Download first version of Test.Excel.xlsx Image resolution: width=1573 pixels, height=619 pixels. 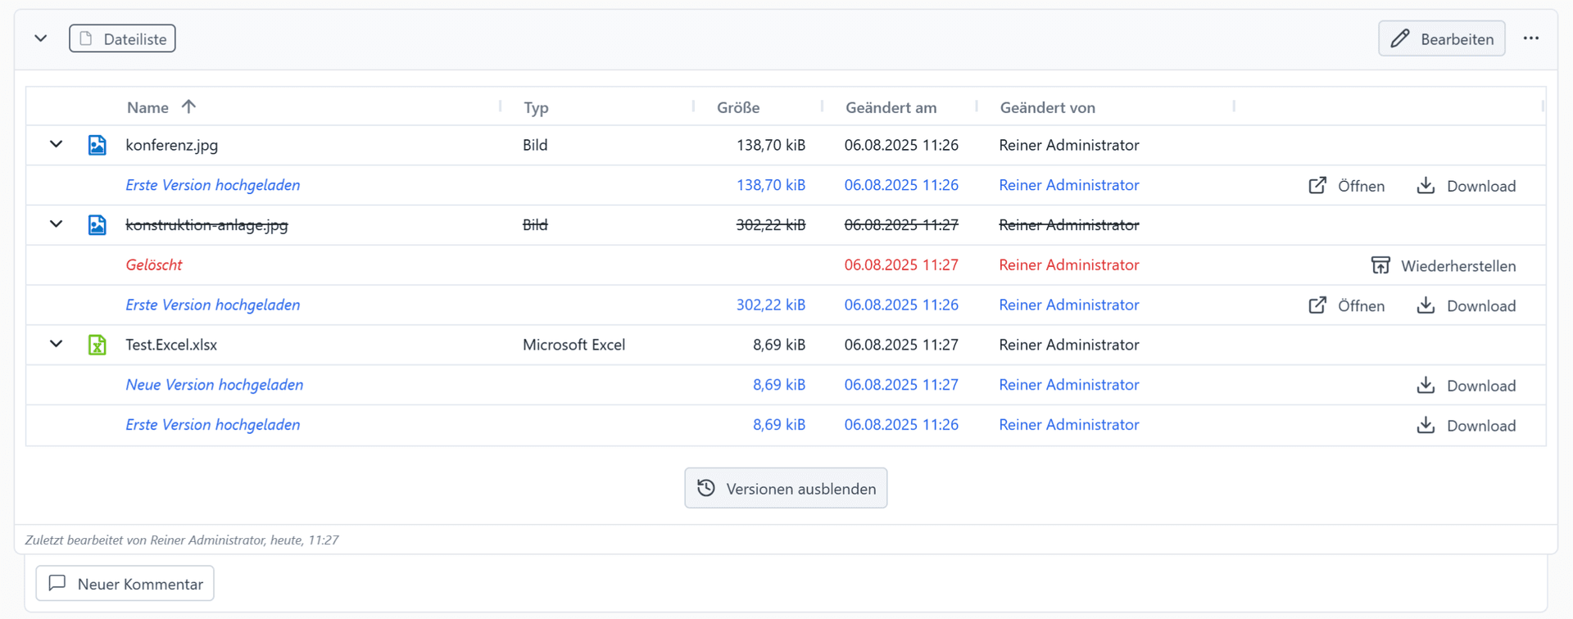coord(1466,426)
